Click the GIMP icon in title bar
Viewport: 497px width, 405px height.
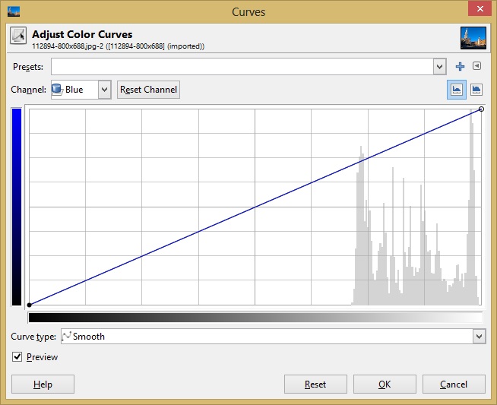(13, 11)
